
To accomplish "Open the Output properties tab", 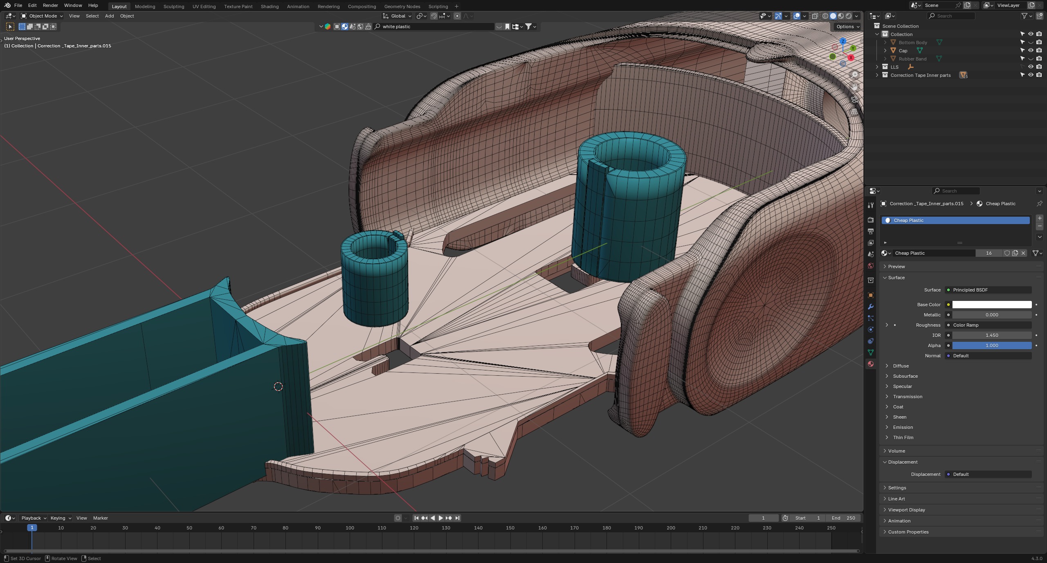I will click(x=870, y=231).
